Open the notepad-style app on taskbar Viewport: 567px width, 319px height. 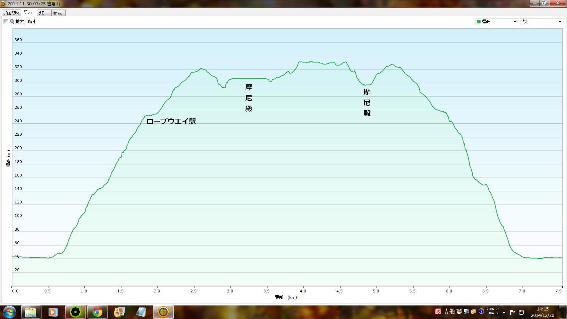[x=141, y=312]
